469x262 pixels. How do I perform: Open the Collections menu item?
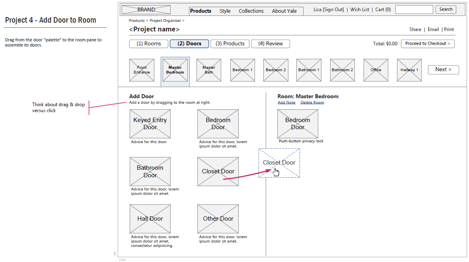pyautogui.click(x=251, y=11)
